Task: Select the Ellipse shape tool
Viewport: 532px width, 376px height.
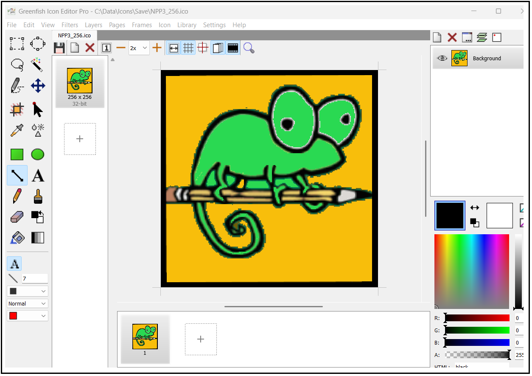Action: point(38,154)
